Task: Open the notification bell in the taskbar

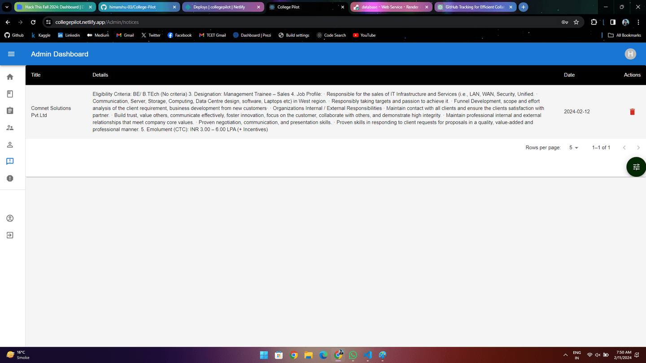Action: point(637,355)
